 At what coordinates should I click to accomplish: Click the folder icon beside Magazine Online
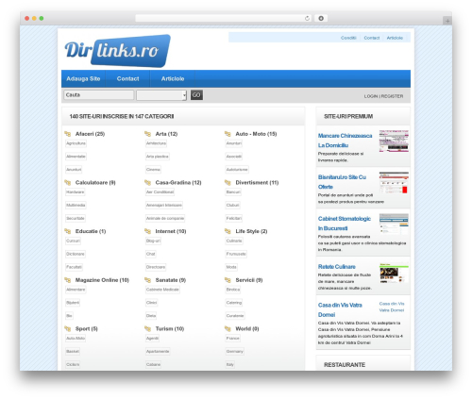[68, 280]
